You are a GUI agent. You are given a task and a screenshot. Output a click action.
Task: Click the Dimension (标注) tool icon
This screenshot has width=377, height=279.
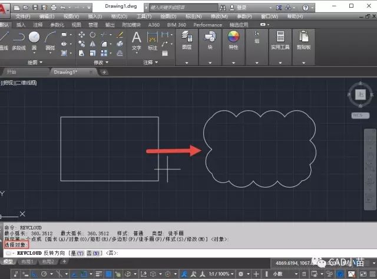click(153, 39)
